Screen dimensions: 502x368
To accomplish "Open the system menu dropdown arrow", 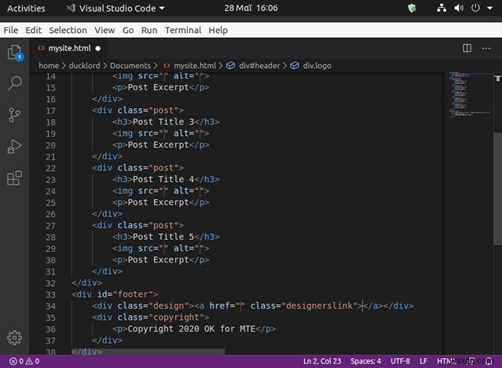I will tap(490, 8).
